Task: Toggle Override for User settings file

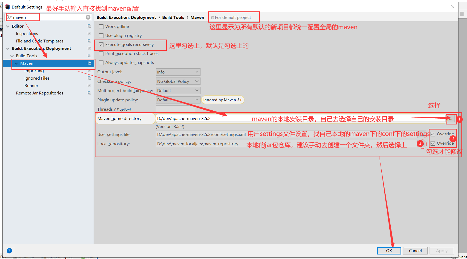Action: click(433, 134)
